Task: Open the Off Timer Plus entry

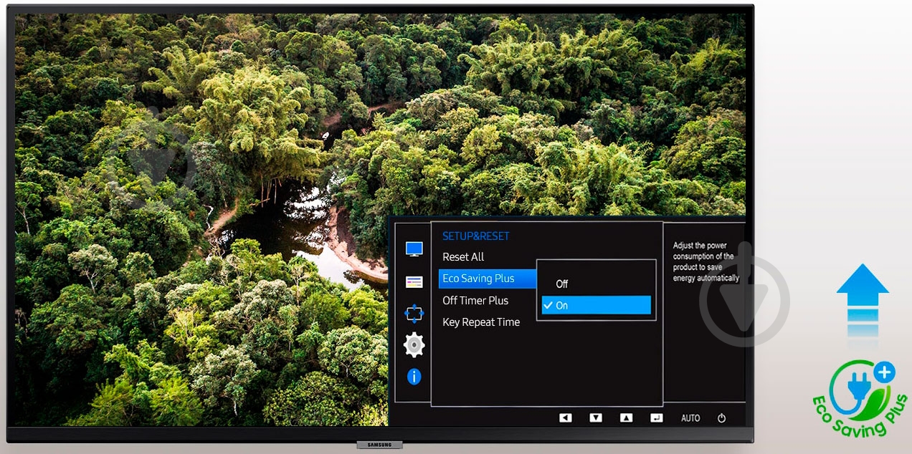Action: click(x=475, y=301)
